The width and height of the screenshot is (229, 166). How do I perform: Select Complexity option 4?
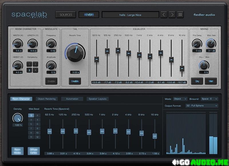35,70
